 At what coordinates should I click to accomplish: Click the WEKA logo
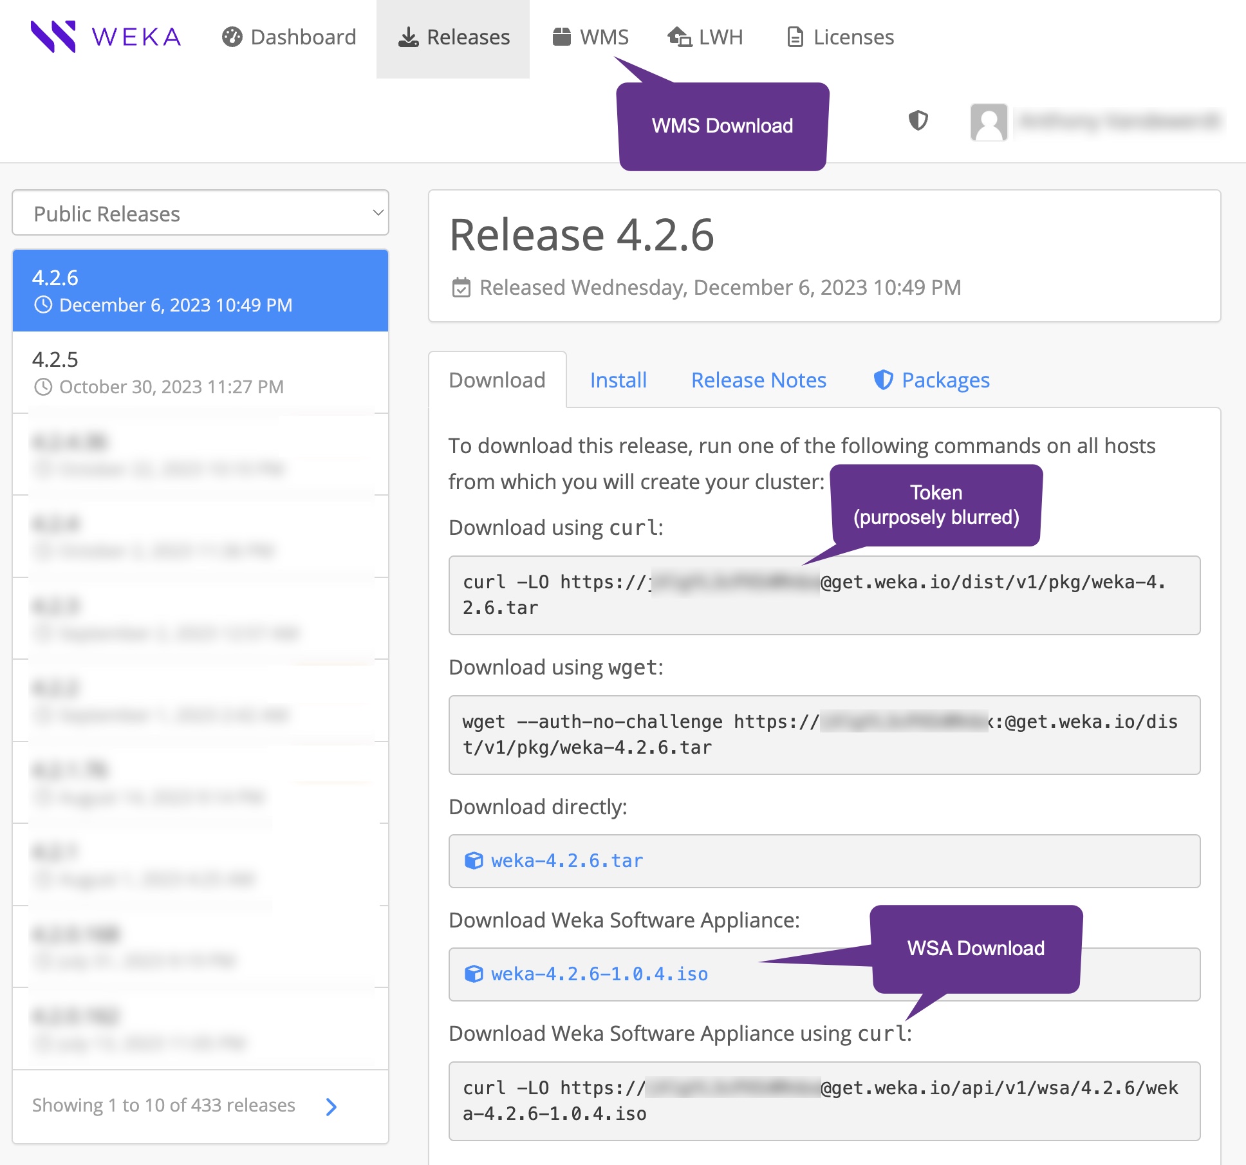(106, 37)
